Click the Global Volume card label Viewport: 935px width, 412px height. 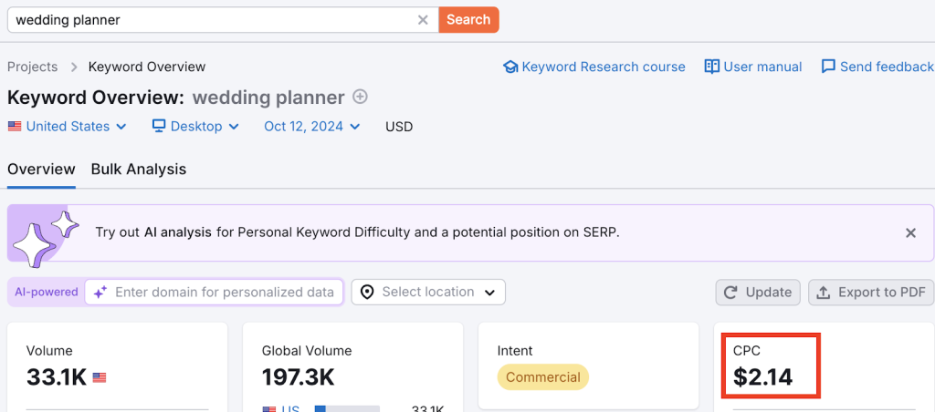pos(307,351)
